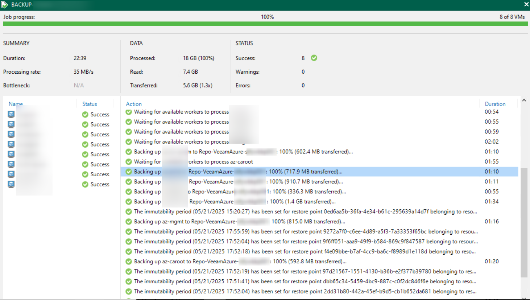This screenshot has width=530, height=300.
Task: Click check icon of the 02:02 waiting row
Action: (129, 142)
